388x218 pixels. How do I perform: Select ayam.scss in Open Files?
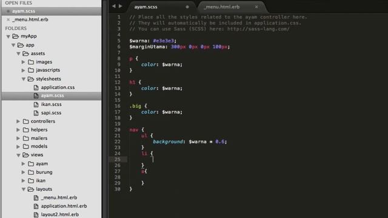[x=52, y=11]
